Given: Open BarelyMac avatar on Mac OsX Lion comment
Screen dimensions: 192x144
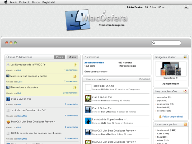Looking at the screenshot, I should coord(88,132).
